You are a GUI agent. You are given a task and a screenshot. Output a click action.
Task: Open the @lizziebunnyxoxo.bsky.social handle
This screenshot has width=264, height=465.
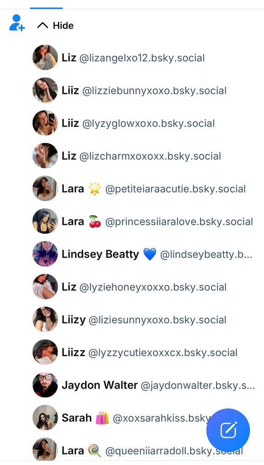[154, 91]
